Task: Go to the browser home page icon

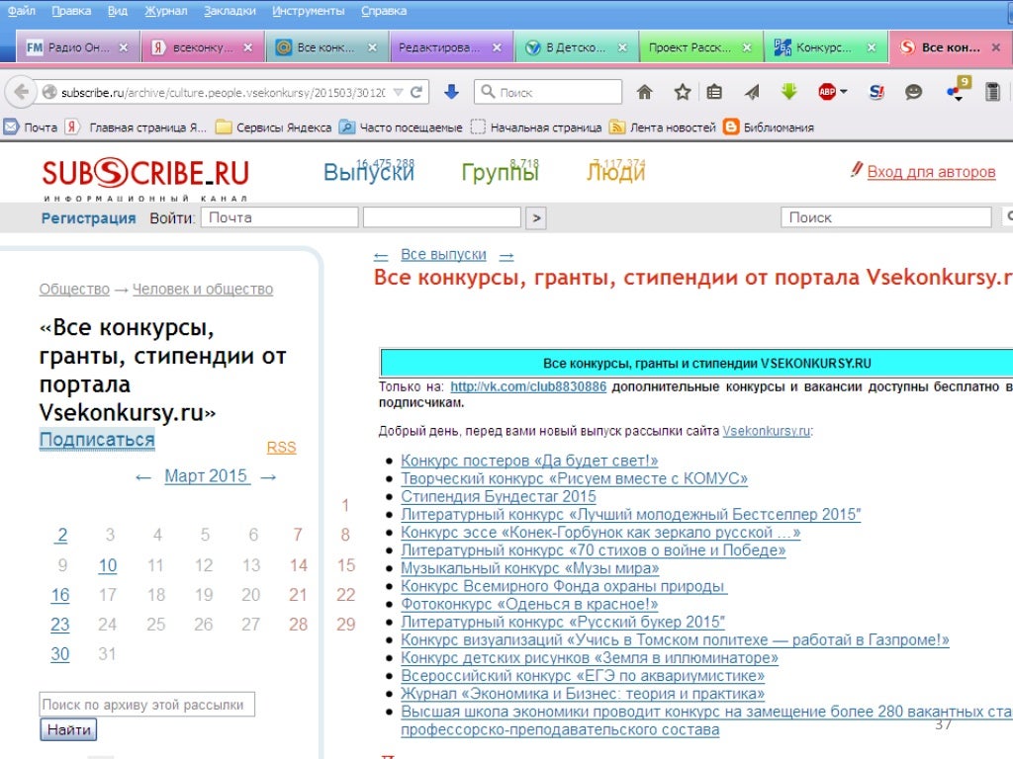Action: pos(644,92)
